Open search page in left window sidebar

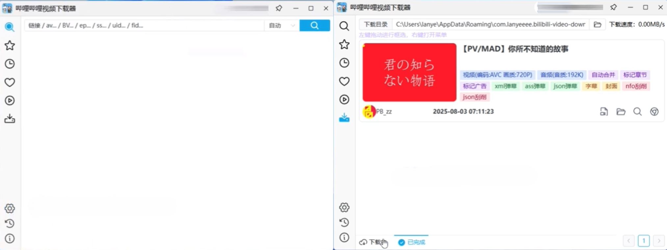(x=10, y=27)
